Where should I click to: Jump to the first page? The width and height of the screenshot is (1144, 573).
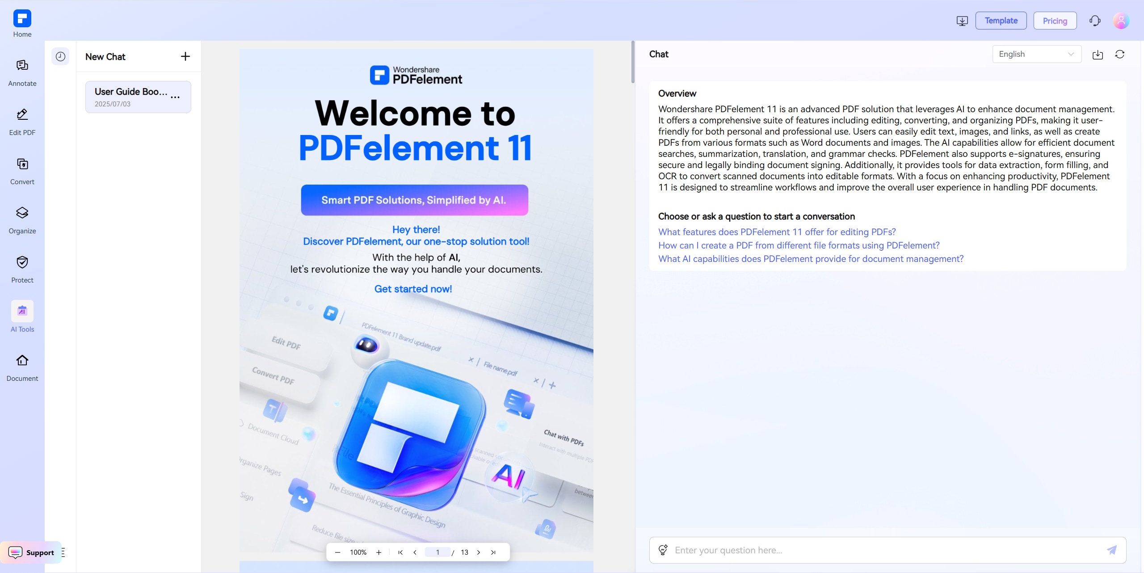click(400, 552)
